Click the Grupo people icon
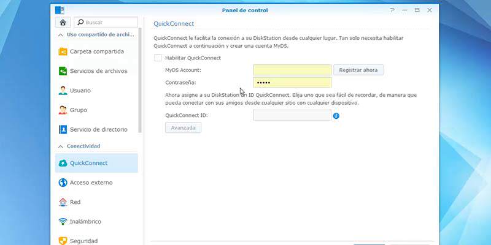491x245 pixels. click(63, 110)
